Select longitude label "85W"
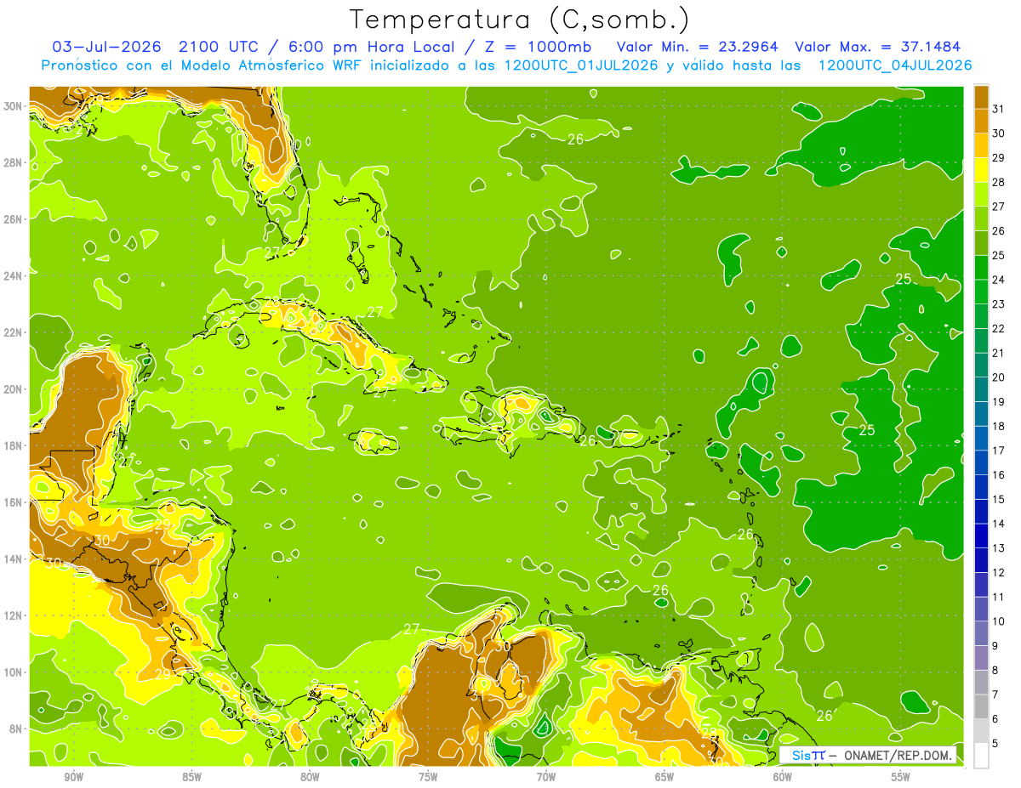The width and height of the screenshot is (1021, 788). 191,777
